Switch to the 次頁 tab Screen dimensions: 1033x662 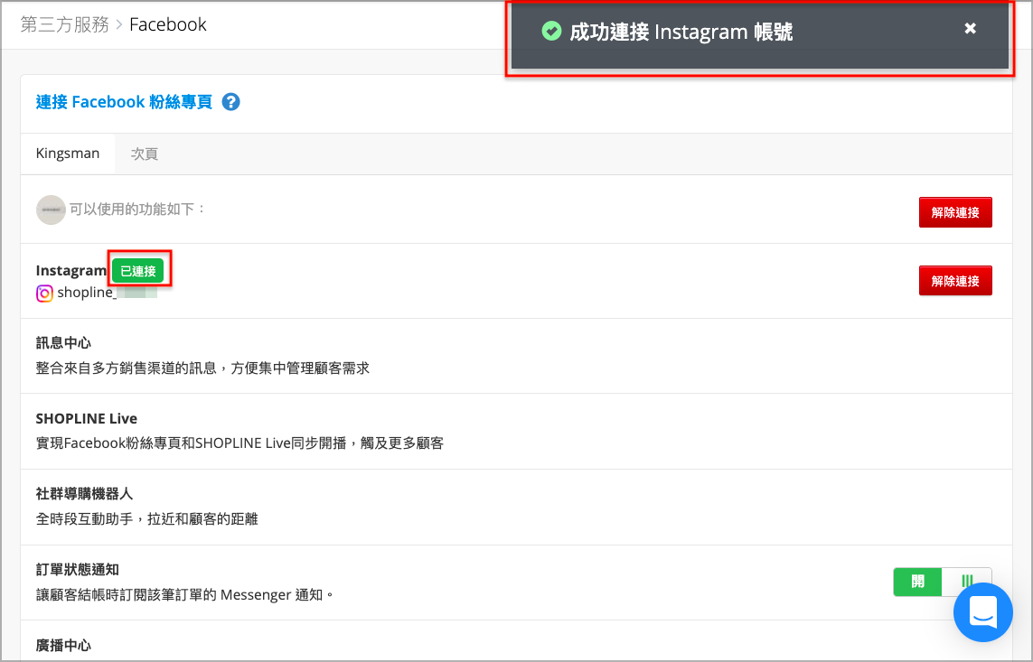(145, 154)
